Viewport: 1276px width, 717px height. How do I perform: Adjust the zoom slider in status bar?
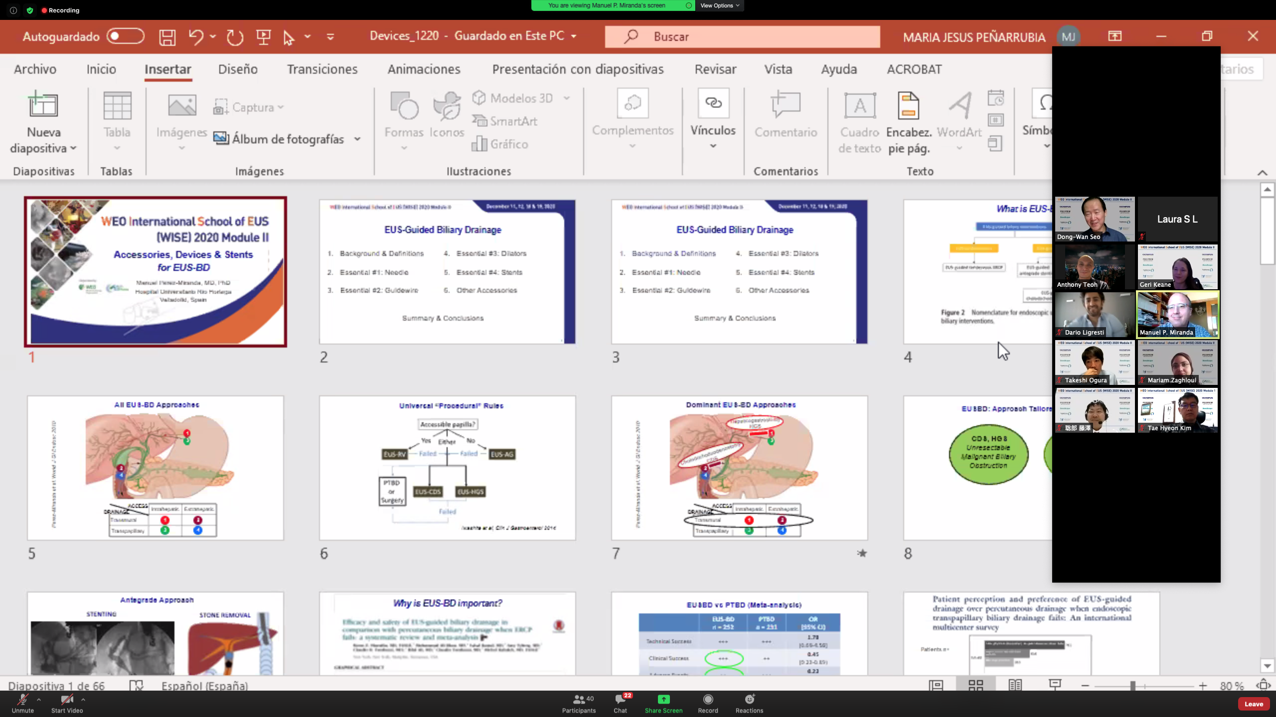pyautogui.click(x=1133, y=686)
